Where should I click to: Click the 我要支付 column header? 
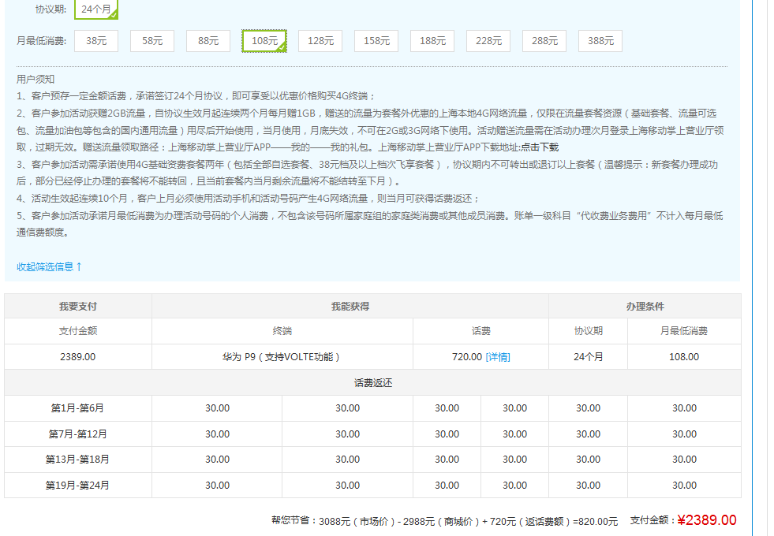point(77,306)
